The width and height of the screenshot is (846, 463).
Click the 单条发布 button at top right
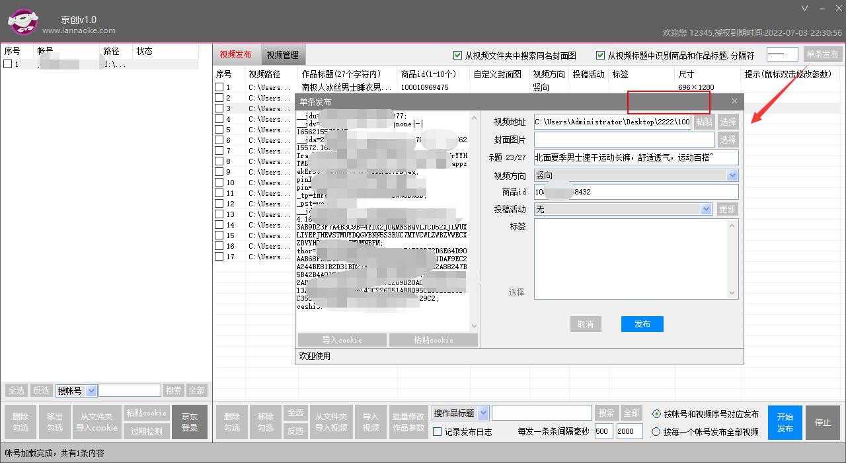click(822, 55)
